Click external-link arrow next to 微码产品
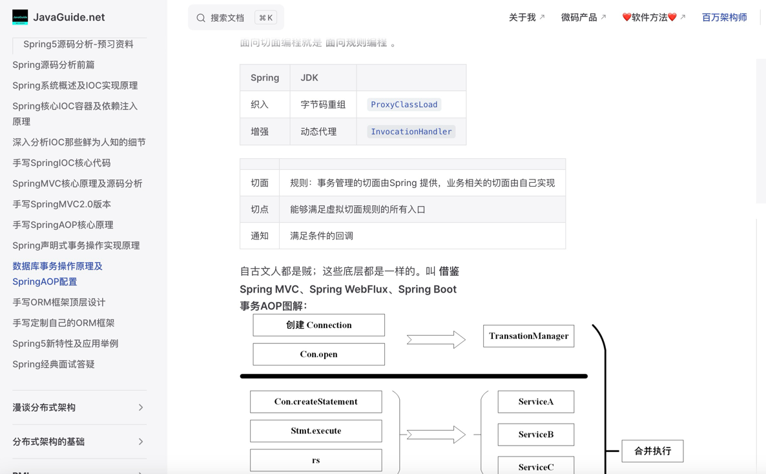Screen dimensions: 766x474 coord(603,17)
